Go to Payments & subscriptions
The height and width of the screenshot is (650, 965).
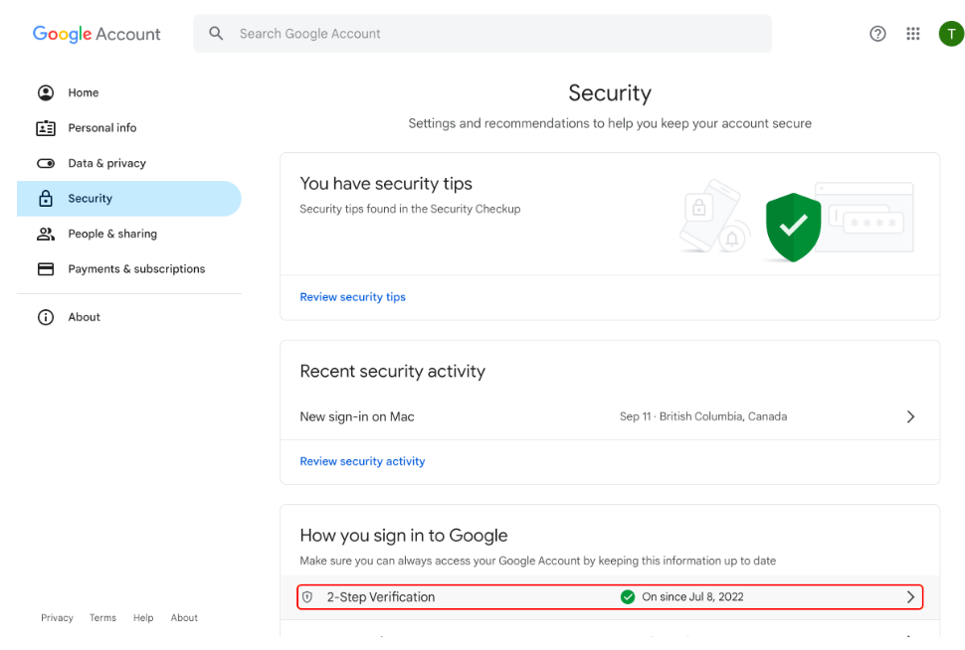(136, 269)
